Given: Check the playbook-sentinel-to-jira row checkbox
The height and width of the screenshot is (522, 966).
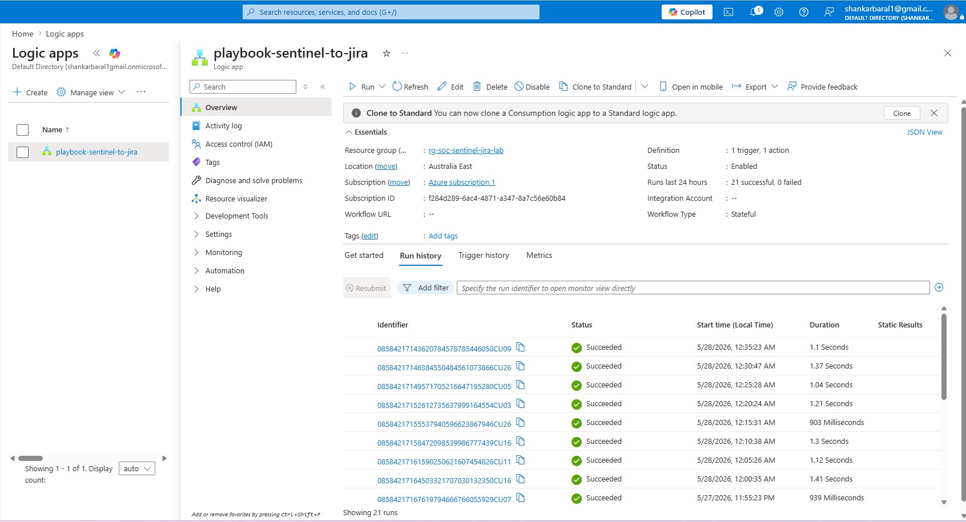Looking at the screenshot, I should pos(23,152).
